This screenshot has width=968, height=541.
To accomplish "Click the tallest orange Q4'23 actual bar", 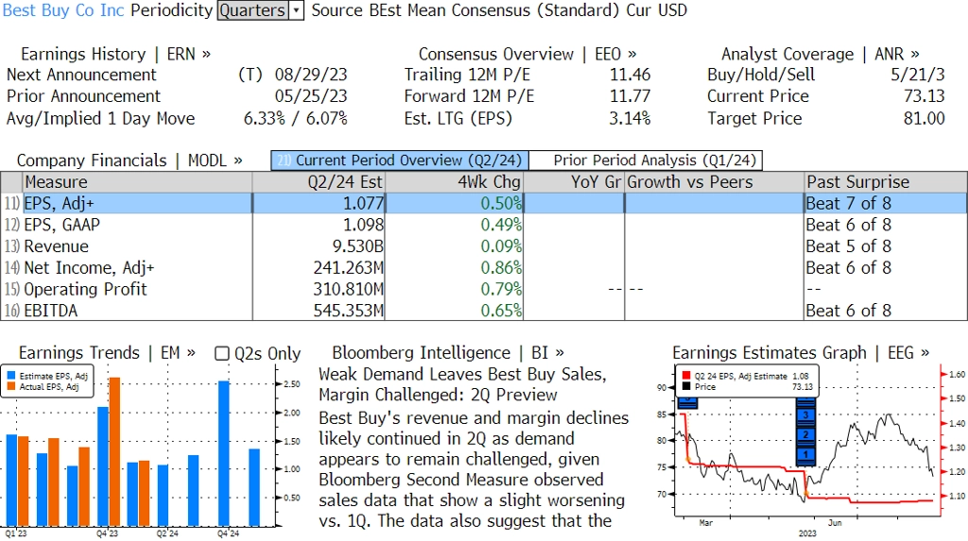I will [x=114, y=451].
